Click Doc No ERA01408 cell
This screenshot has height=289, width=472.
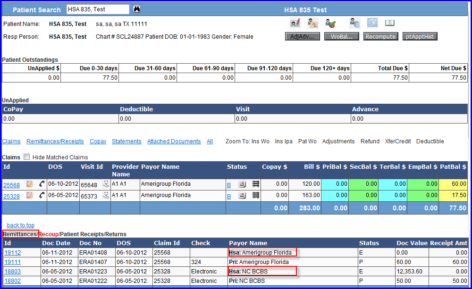point(97,253)
